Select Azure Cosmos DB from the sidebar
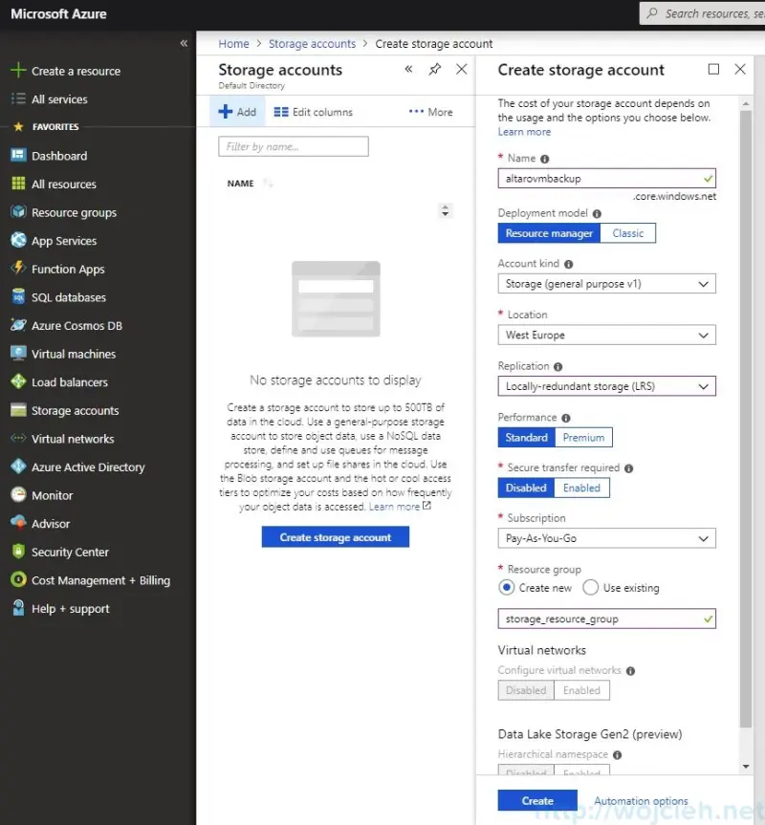This screenshot has height=825, width=765. click(x=76, y=325)
